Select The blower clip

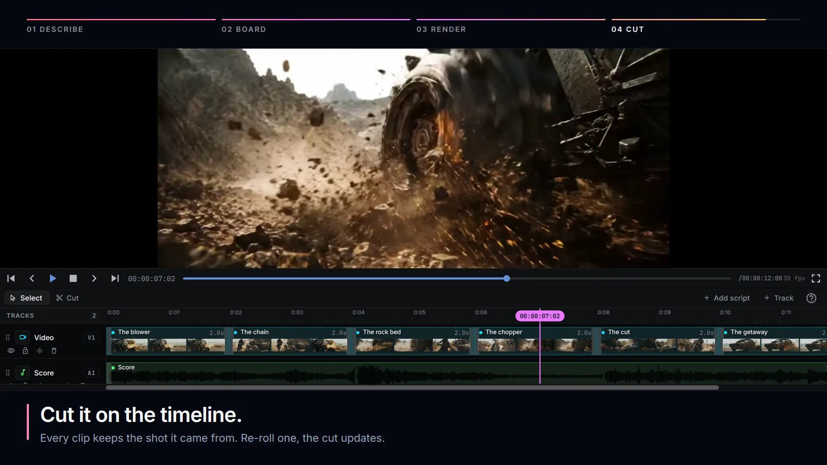point(168,341)
